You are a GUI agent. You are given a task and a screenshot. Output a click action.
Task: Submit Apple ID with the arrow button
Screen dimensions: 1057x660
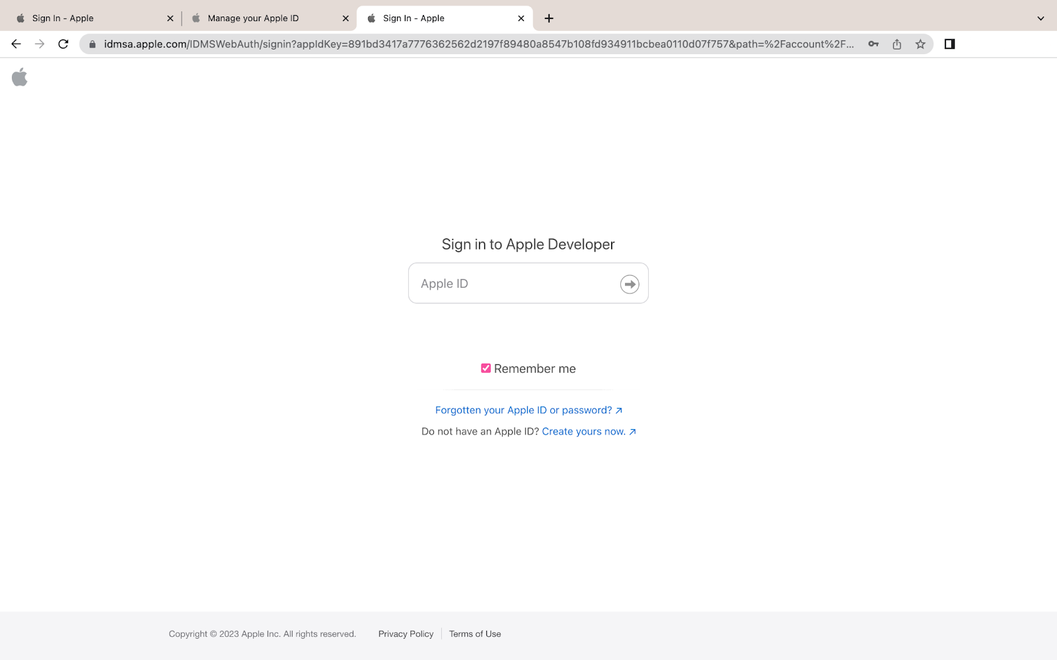tap(630, 284)
